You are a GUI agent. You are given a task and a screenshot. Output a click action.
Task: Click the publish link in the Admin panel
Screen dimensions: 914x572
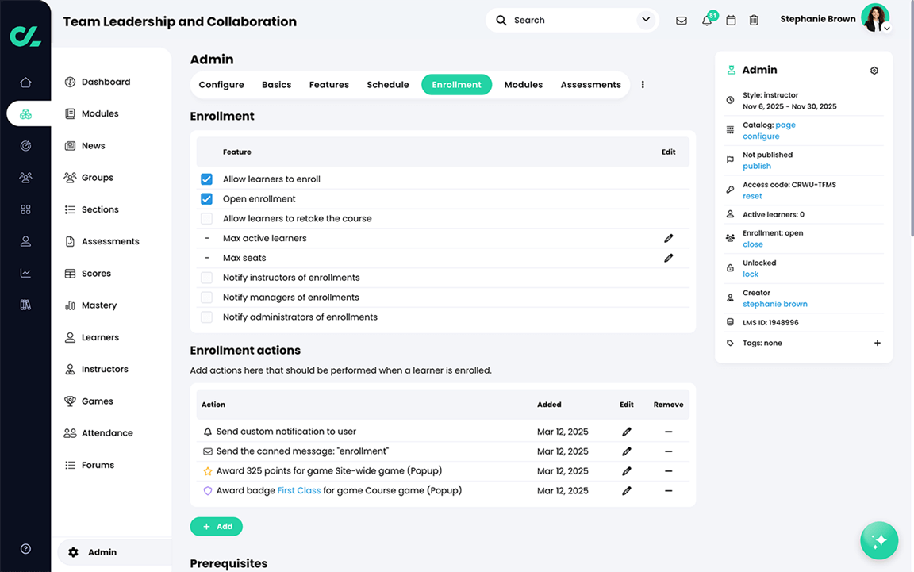tap(757, 166)
